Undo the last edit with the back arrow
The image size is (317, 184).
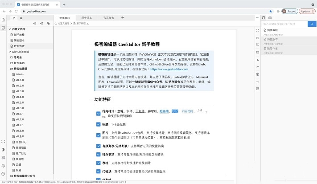point(258,60)
